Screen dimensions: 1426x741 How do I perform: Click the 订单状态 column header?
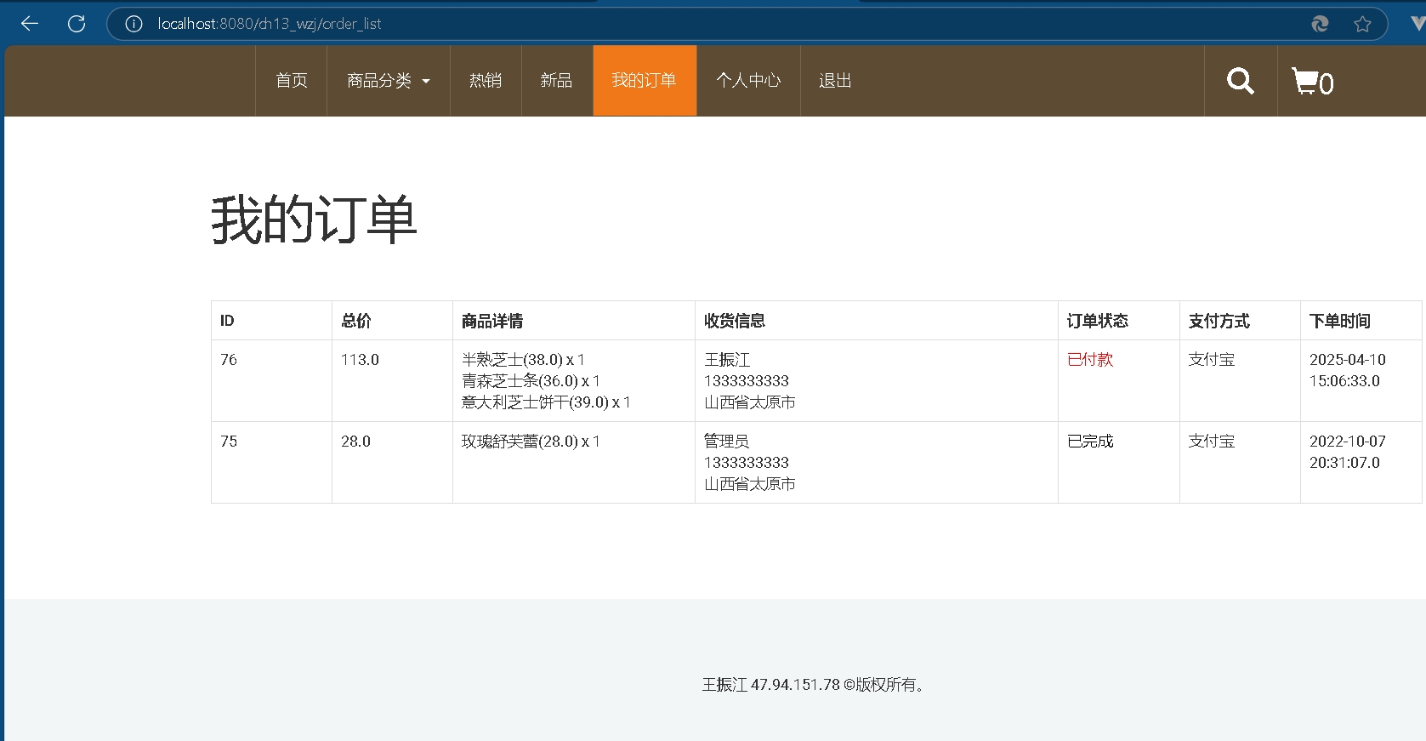point(1097,321)
